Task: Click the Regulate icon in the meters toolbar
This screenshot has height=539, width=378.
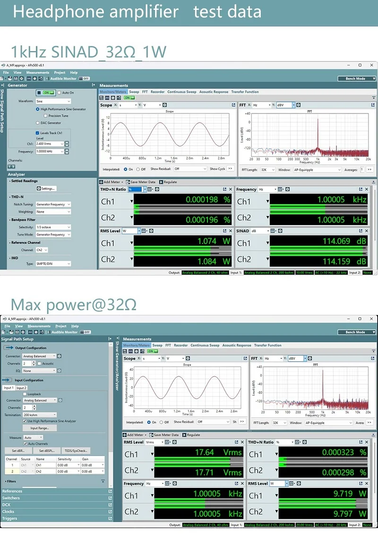Action: [x=162, y=181]
